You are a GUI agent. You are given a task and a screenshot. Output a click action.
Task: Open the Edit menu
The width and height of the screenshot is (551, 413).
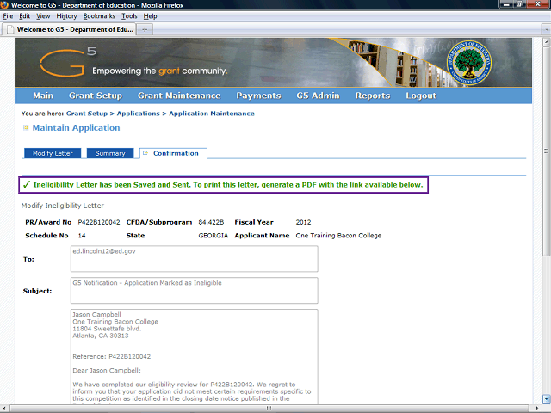click(25, 16)
